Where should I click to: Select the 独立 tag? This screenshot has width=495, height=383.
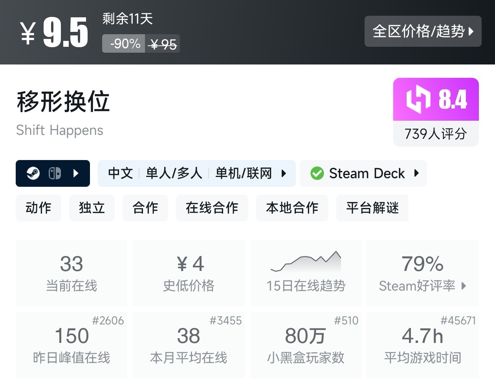point(92,208)
